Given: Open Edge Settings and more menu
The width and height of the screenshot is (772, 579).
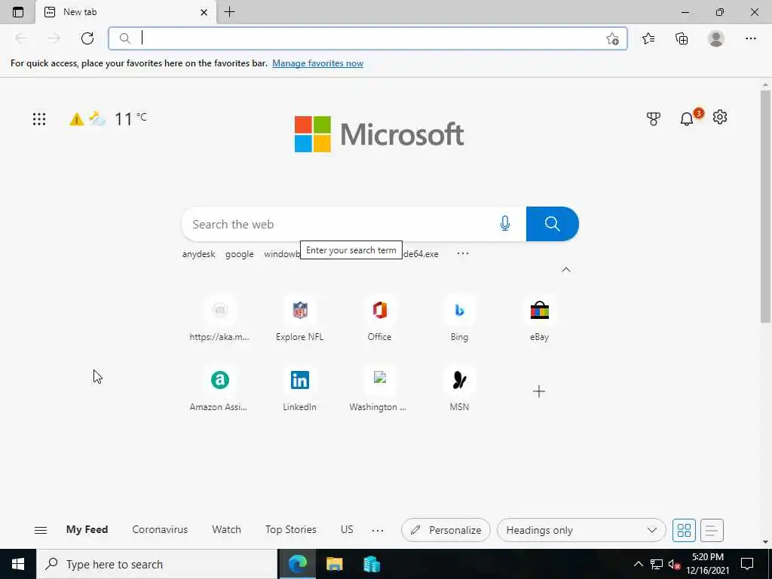Looking at the screenshot, I should 750,38.
